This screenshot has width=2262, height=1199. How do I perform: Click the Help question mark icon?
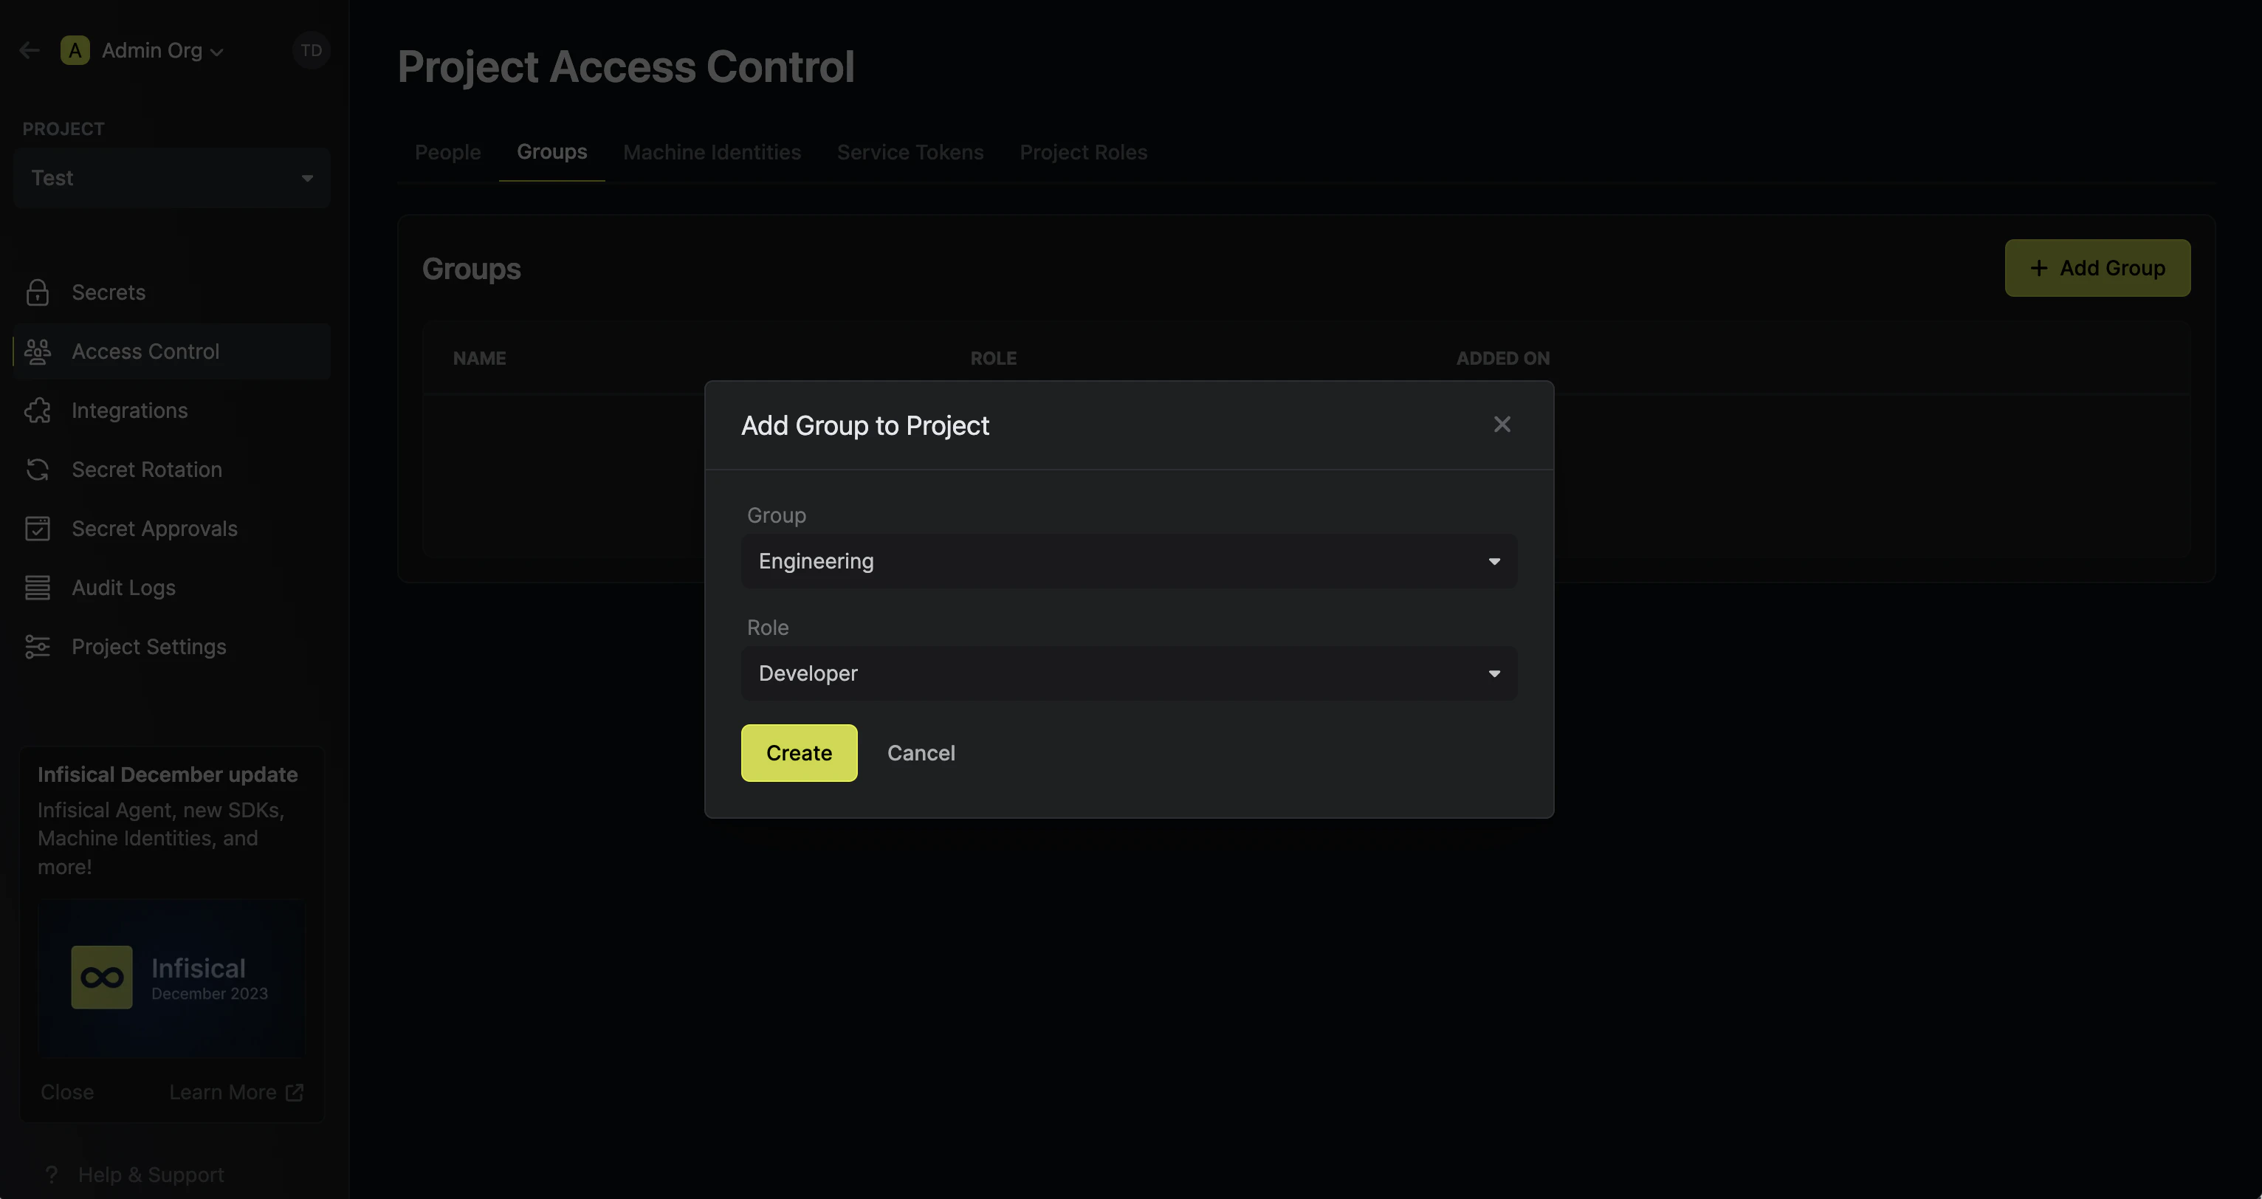(52, 1175)
